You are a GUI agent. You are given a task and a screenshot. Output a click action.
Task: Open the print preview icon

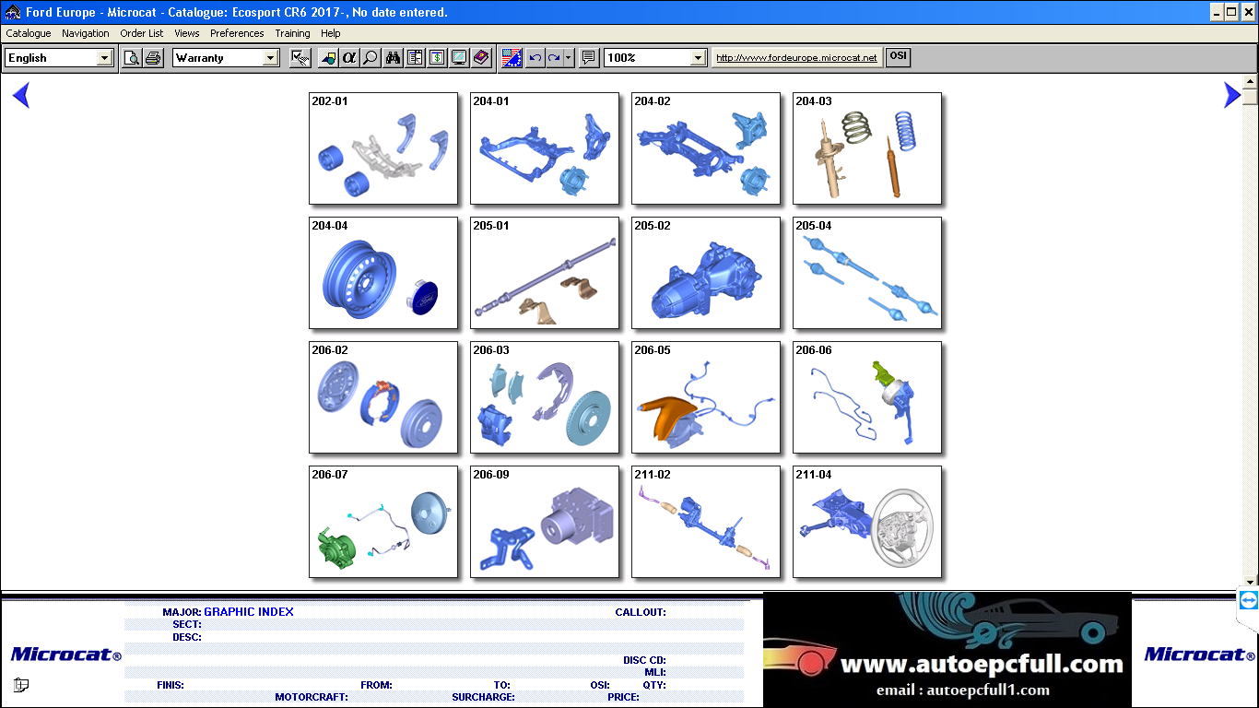click(x=133, y=58)
